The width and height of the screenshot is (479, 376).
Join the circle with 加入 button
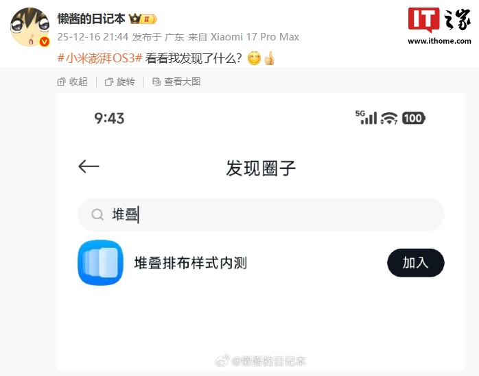pos(415,262)
